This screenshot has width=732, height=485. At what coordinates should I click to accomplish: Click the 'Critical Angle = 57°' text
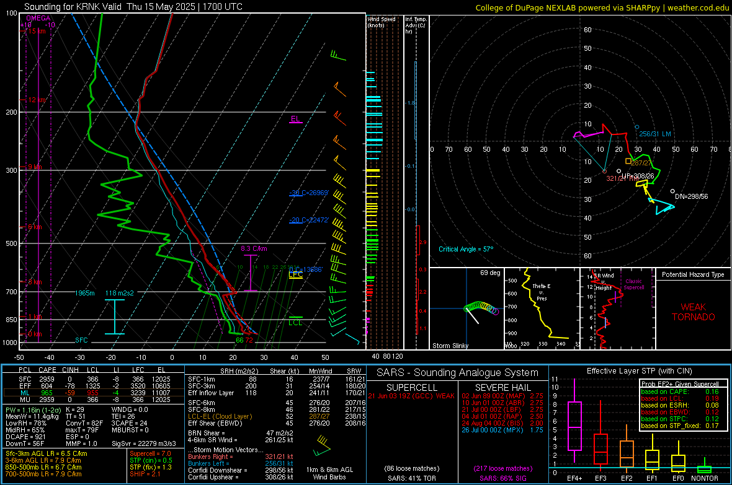tap(466, 249)
